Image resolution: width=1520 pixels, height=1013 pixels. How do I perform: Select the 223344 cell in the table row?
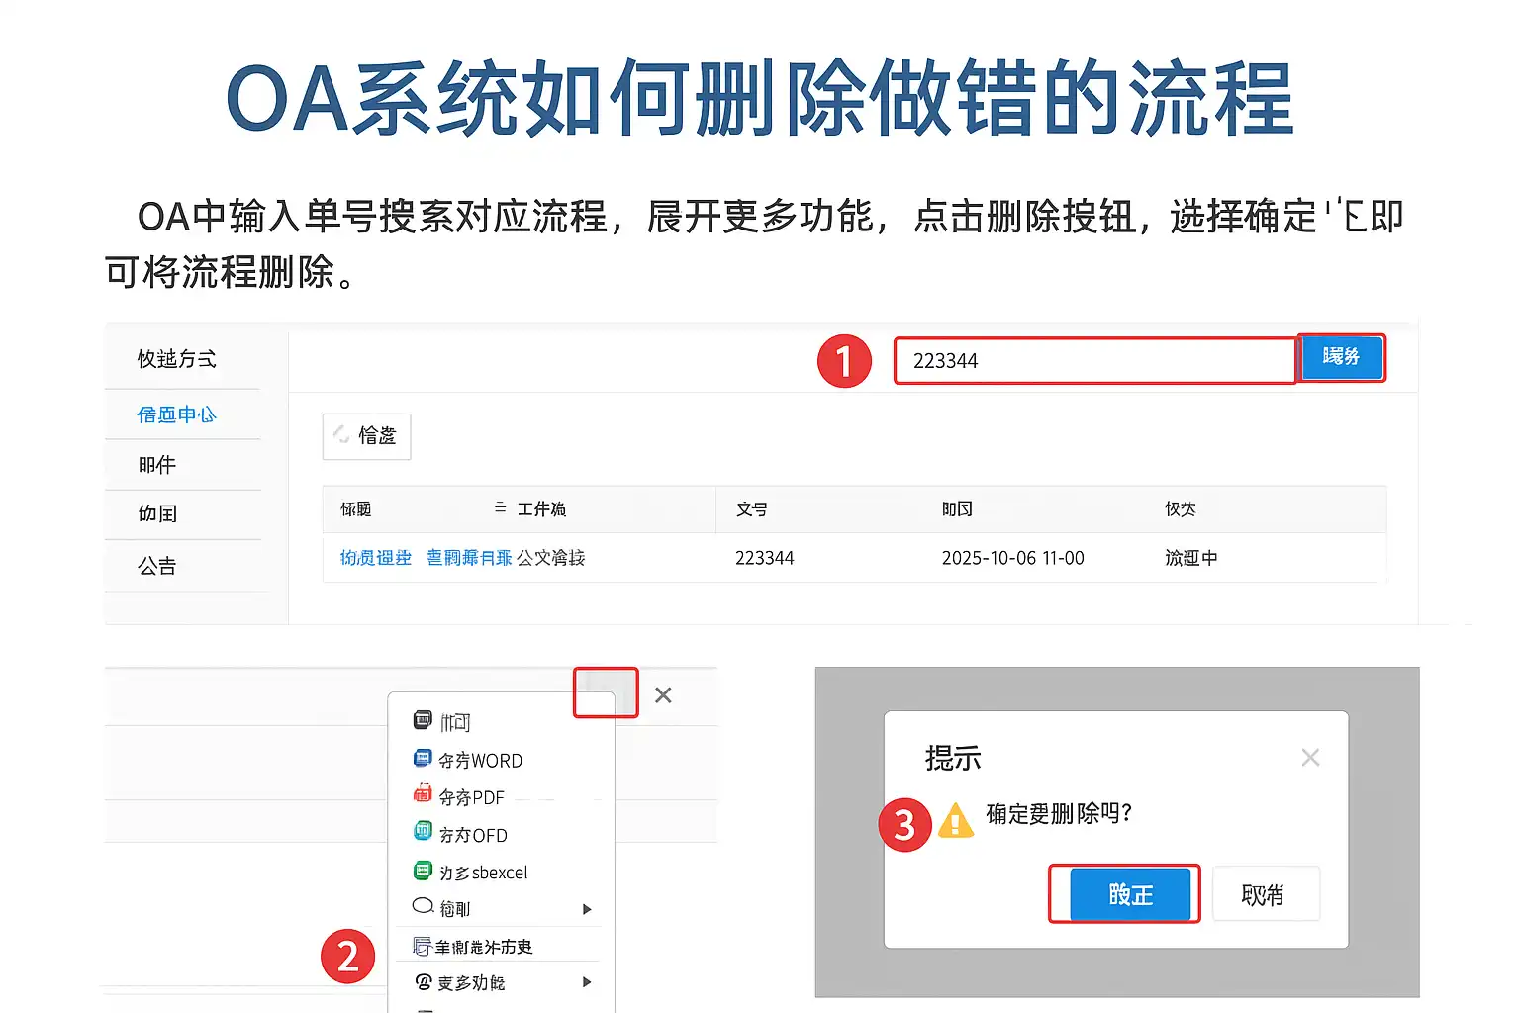click(764, 558)
